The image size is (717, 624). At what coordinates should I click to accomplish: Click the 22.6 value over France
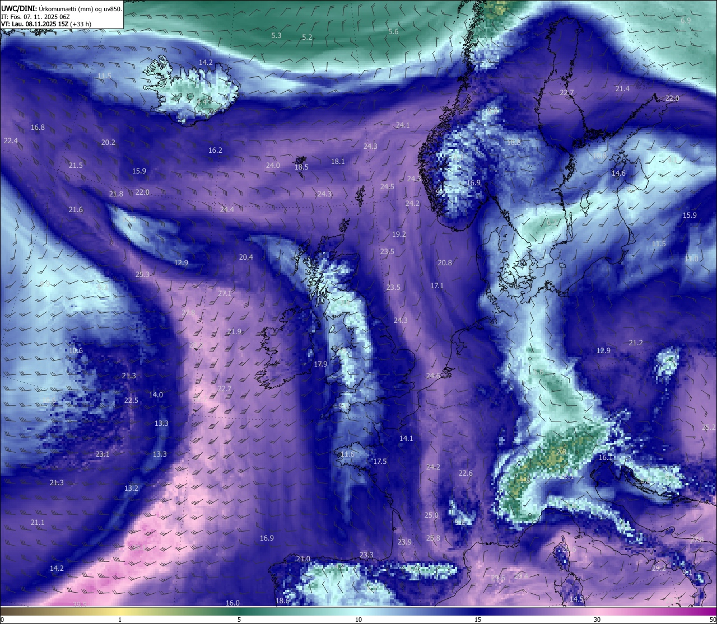465,473
